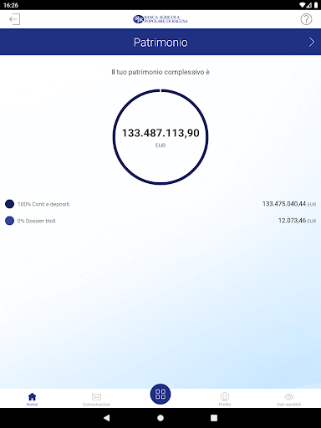Click the Banca Agricola Popolare di Ragusa logo
The image size is (321, 428).
coord(160,19)
